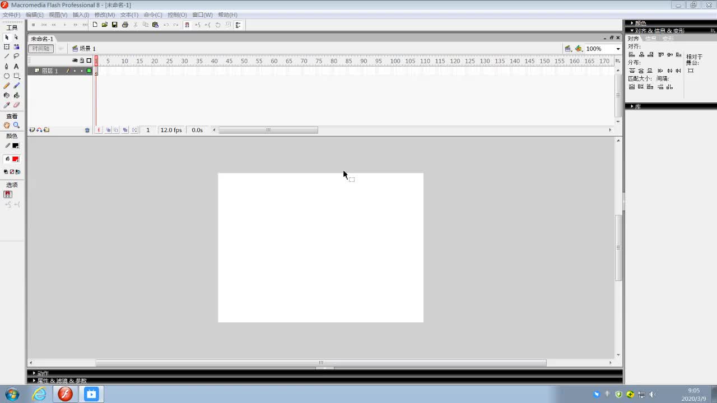Open the Edit Symbols dropdown
717x403 pixels.
579,49
